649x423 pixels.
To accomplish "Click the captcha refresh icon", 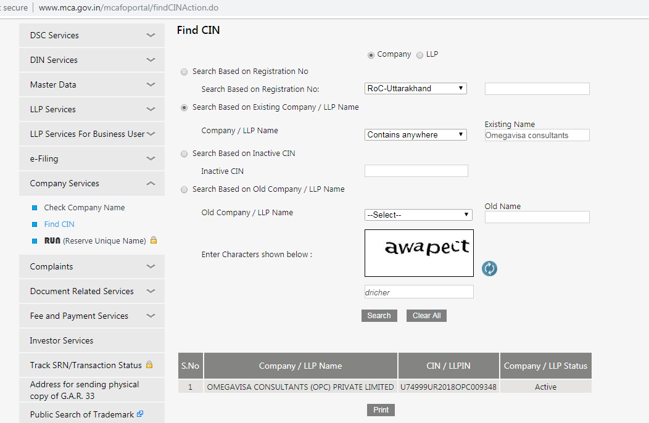I will (x=489, y=268).
